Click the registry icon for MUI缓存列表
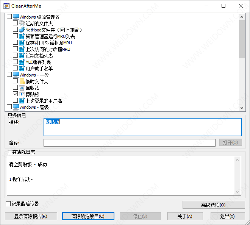The image size is (250, 225). pyautogui.click(x=22, y=62)
